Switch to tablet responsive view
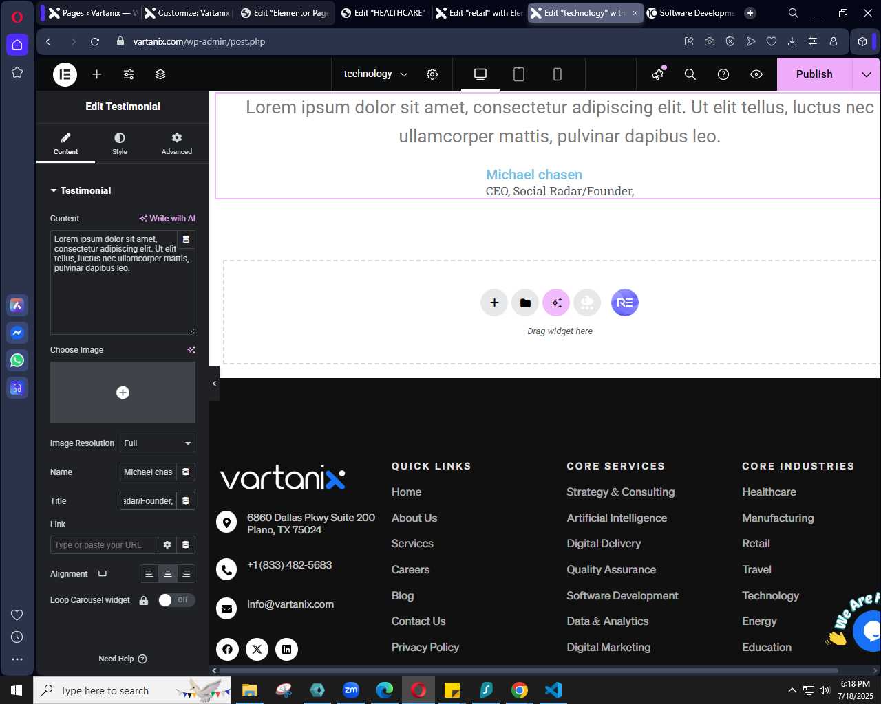 coord(519,74)
